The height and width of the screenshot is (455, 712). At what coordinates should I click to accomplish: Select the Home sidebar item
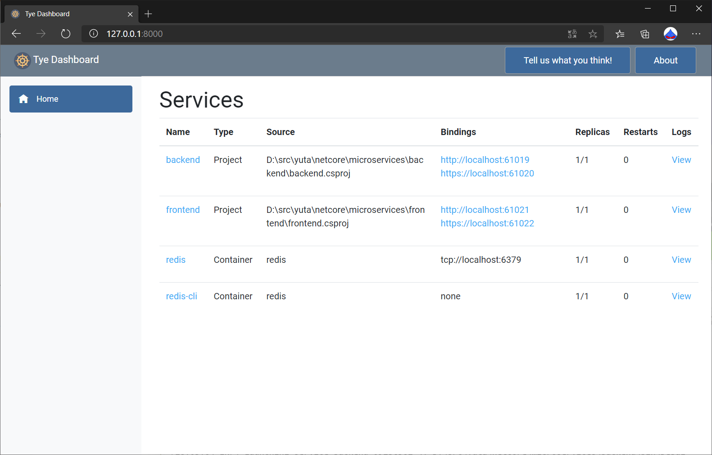tap(71, 99)
